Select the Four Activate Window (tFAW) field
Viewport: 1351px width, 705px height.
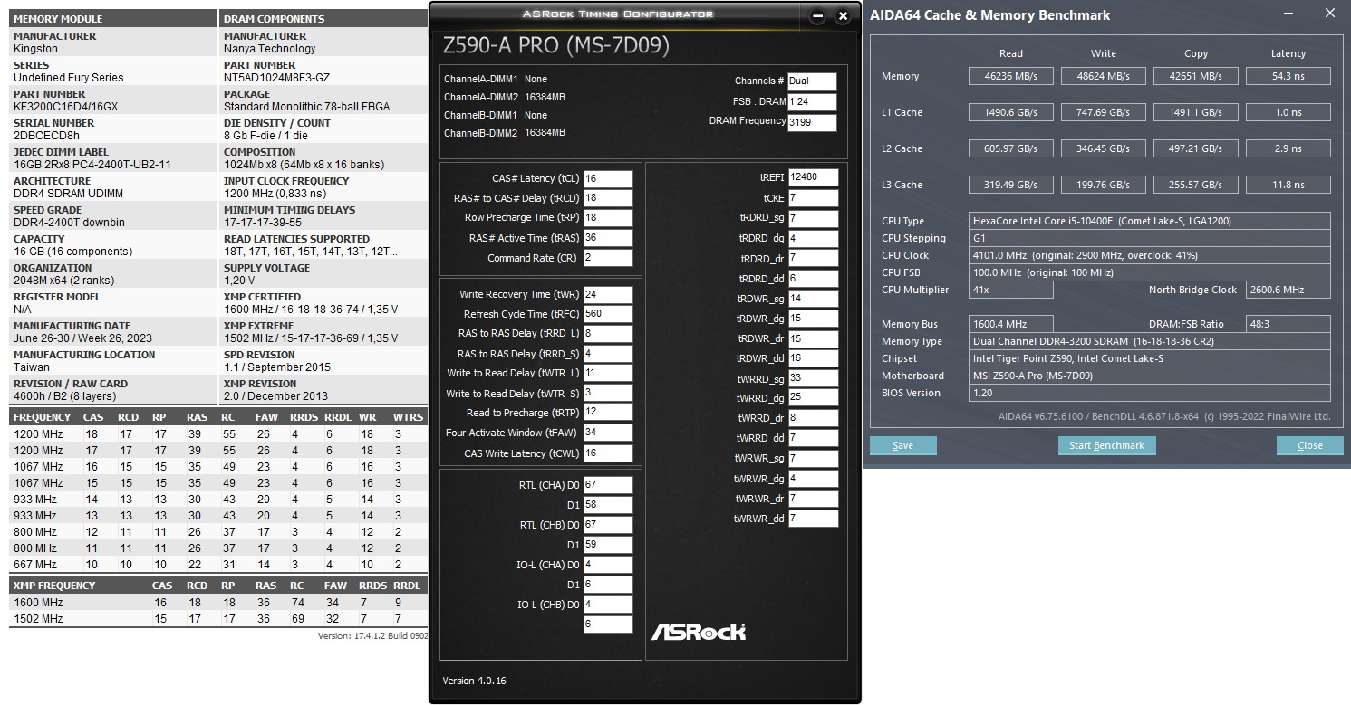608,433
